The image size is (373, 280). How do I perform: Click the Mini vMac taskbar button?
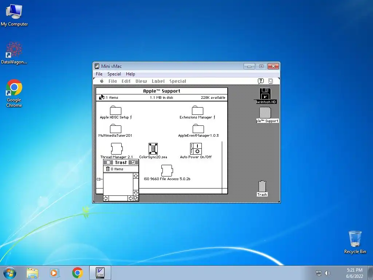100,273
